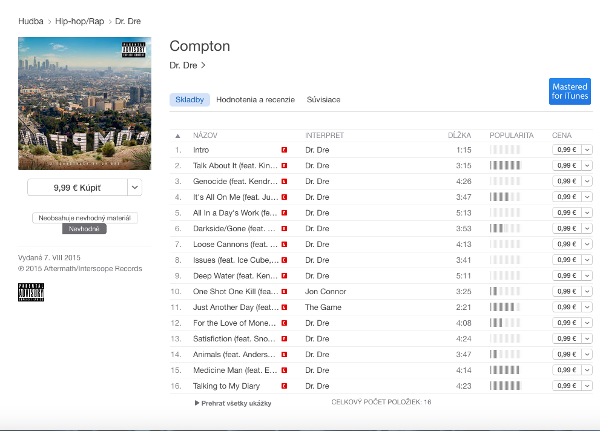Open price dropdown for Issues track

[587, 260]
